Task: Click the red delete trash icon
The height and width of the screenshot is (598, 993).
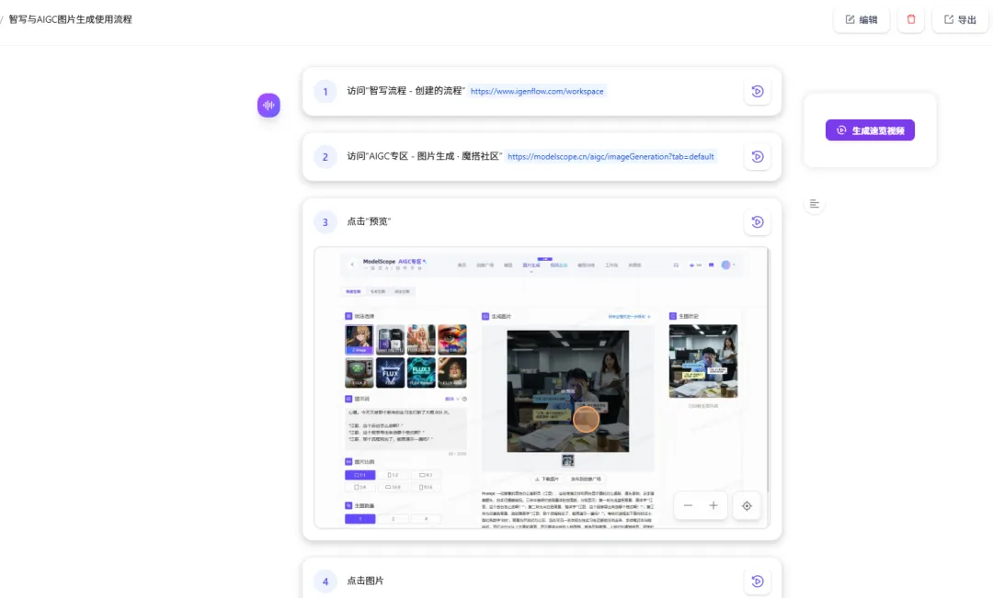Action: pos(910,19)
